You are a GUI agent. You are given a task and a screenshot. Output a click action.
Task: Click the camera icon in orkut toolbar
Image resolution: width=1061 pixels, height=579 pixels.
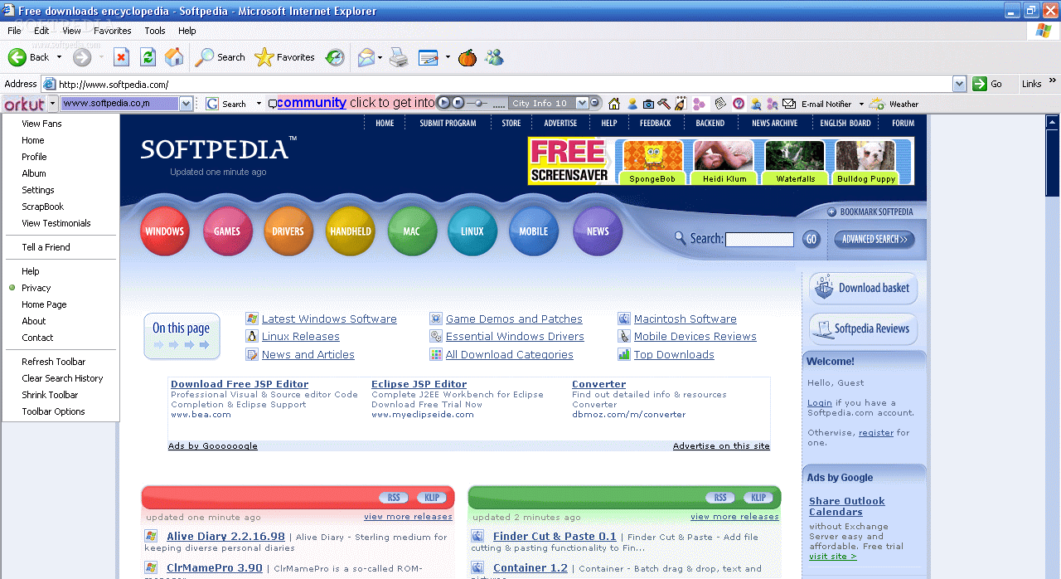(x=648, y=104)
